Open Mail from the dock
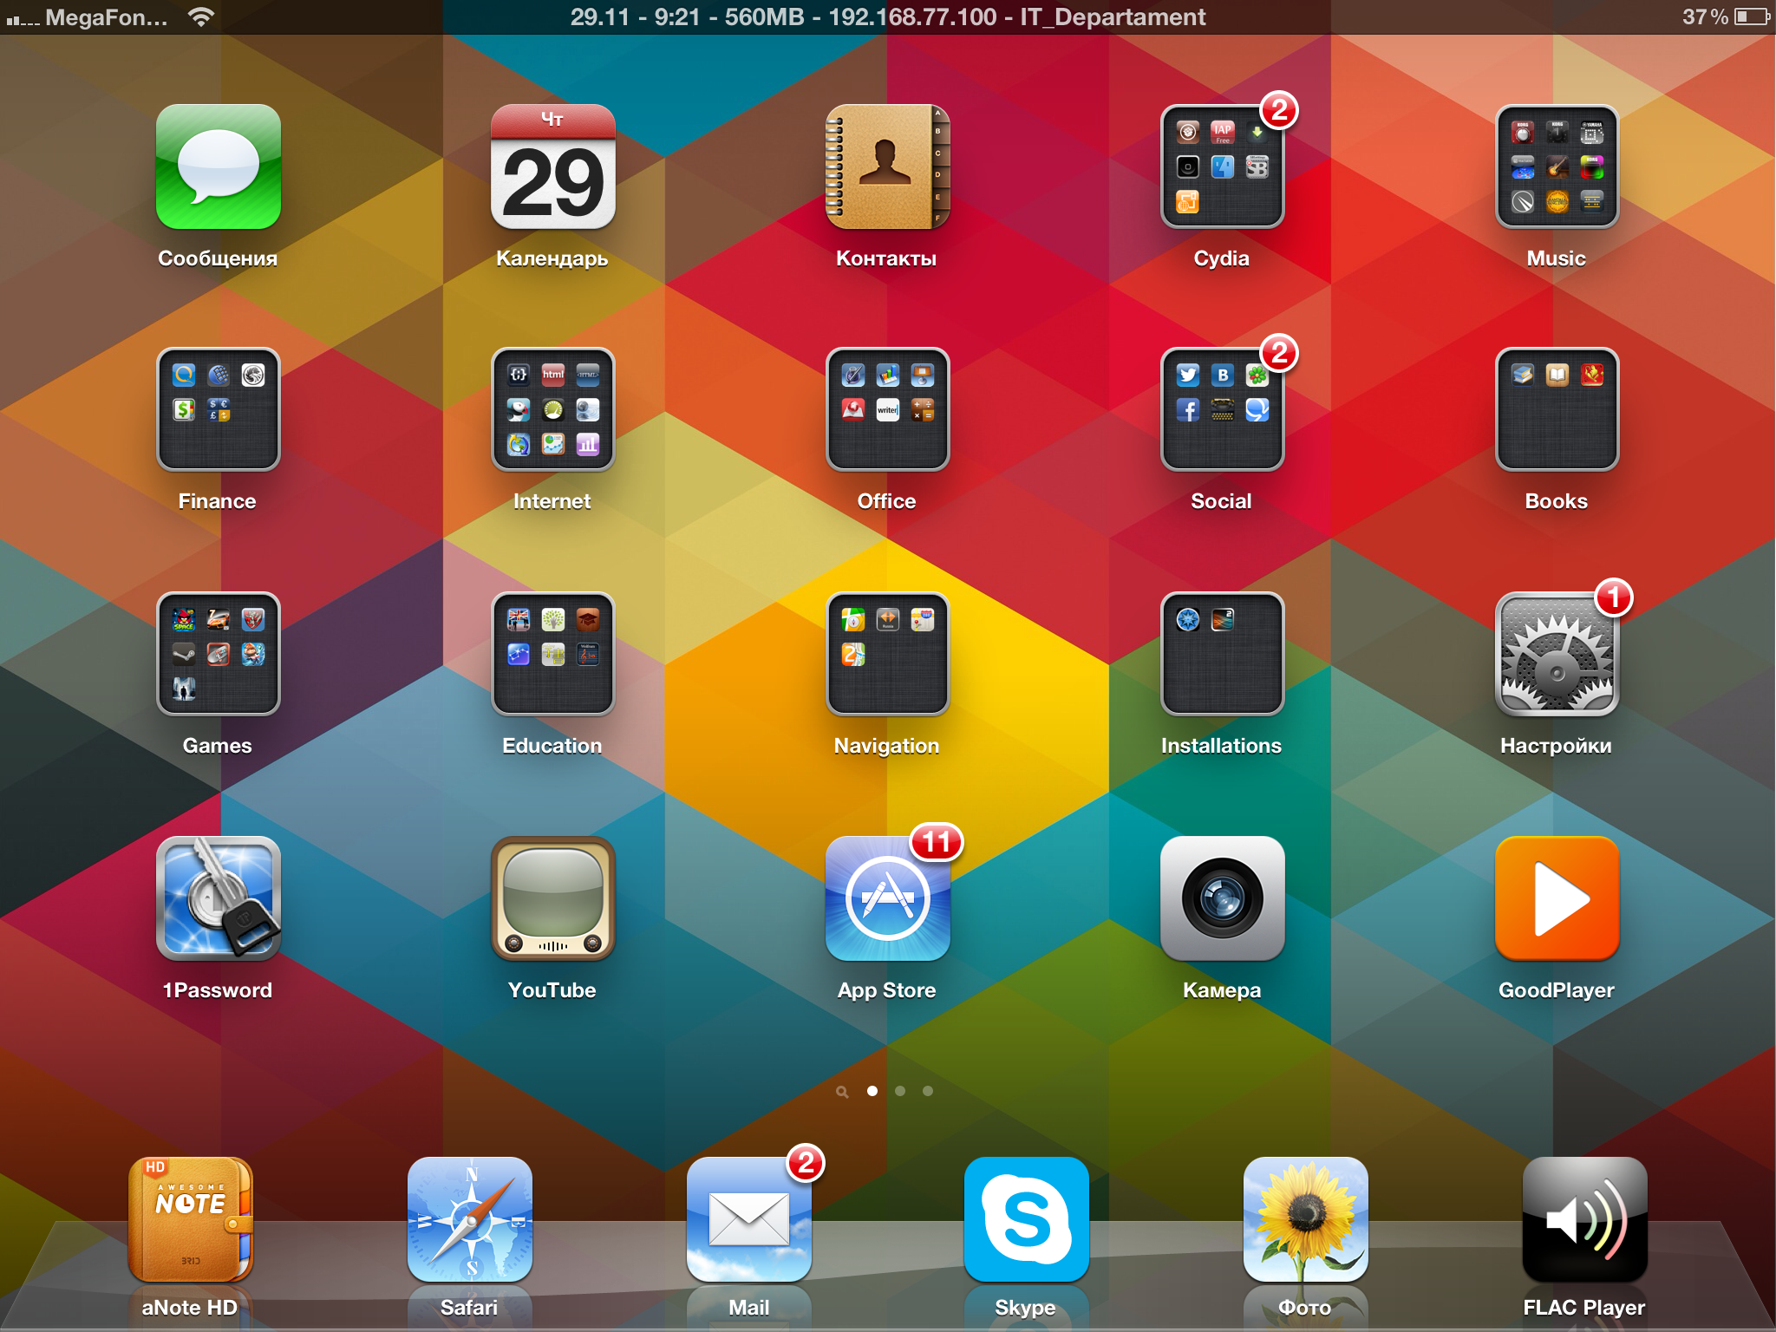Screen dimensions: 1776x1332 point(748,1219)
